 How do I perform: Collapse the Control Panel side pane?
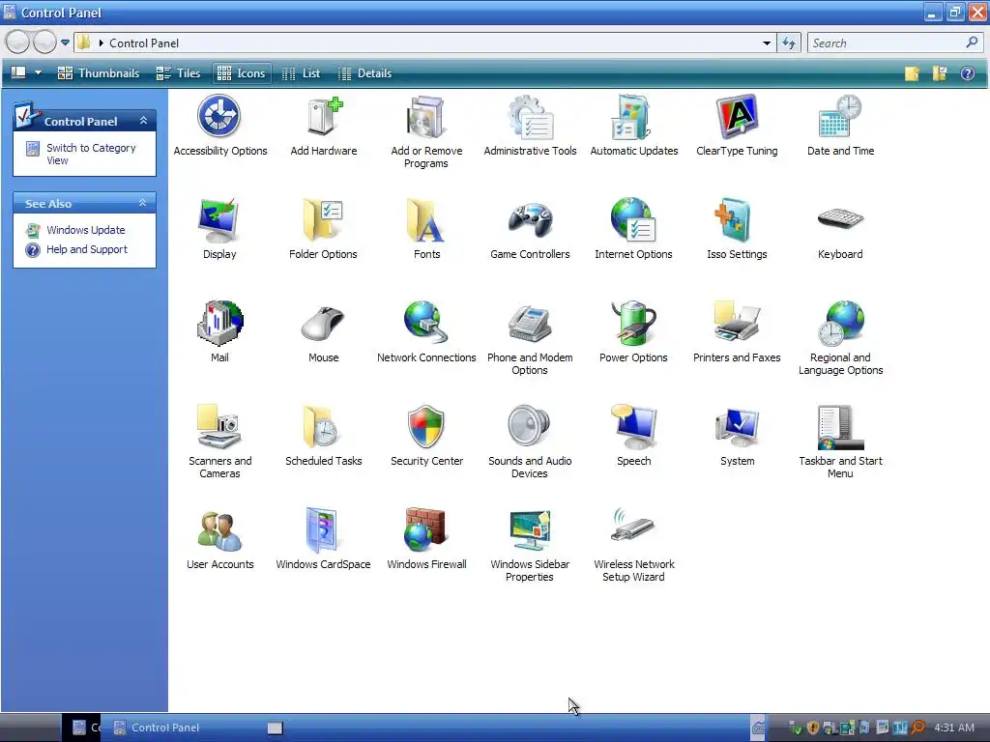point(143,121)
